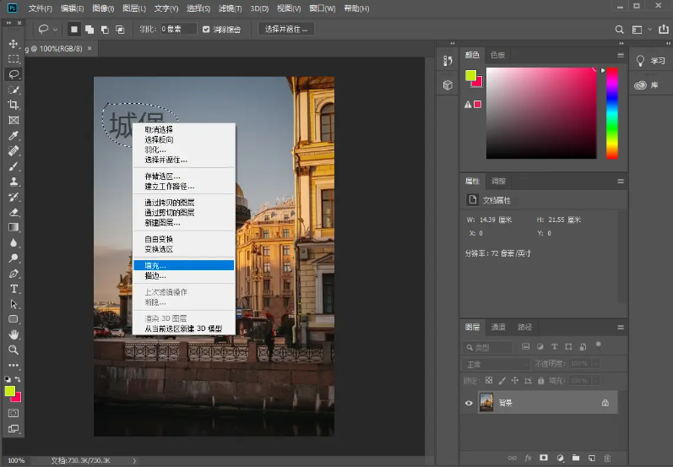Viewport: 673px width, 467px height.
Task: Select the Frame tool
Action: 14,120
